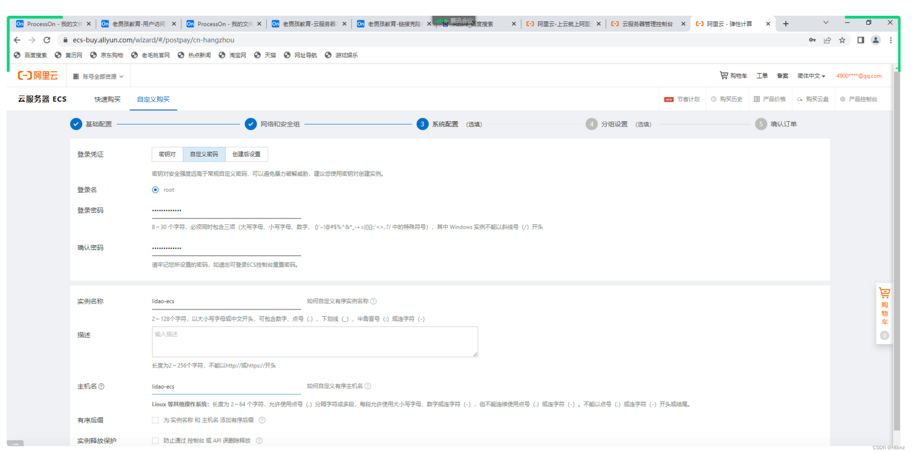Click the 实例名称 field with lidao-ecs
The height and width of the screenshot is (454, 912).
(226, 302)
